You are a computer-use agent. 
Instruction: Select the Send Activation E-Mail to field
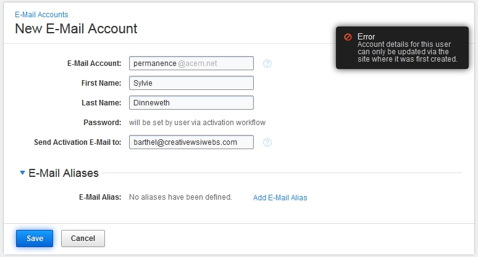pos(191,142)
